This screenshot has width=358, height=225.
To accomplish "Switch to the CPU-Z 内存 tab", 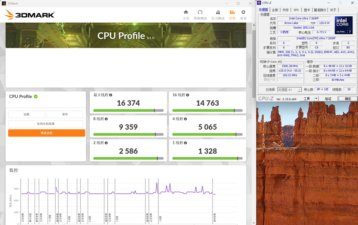I will tap(286, 10).
